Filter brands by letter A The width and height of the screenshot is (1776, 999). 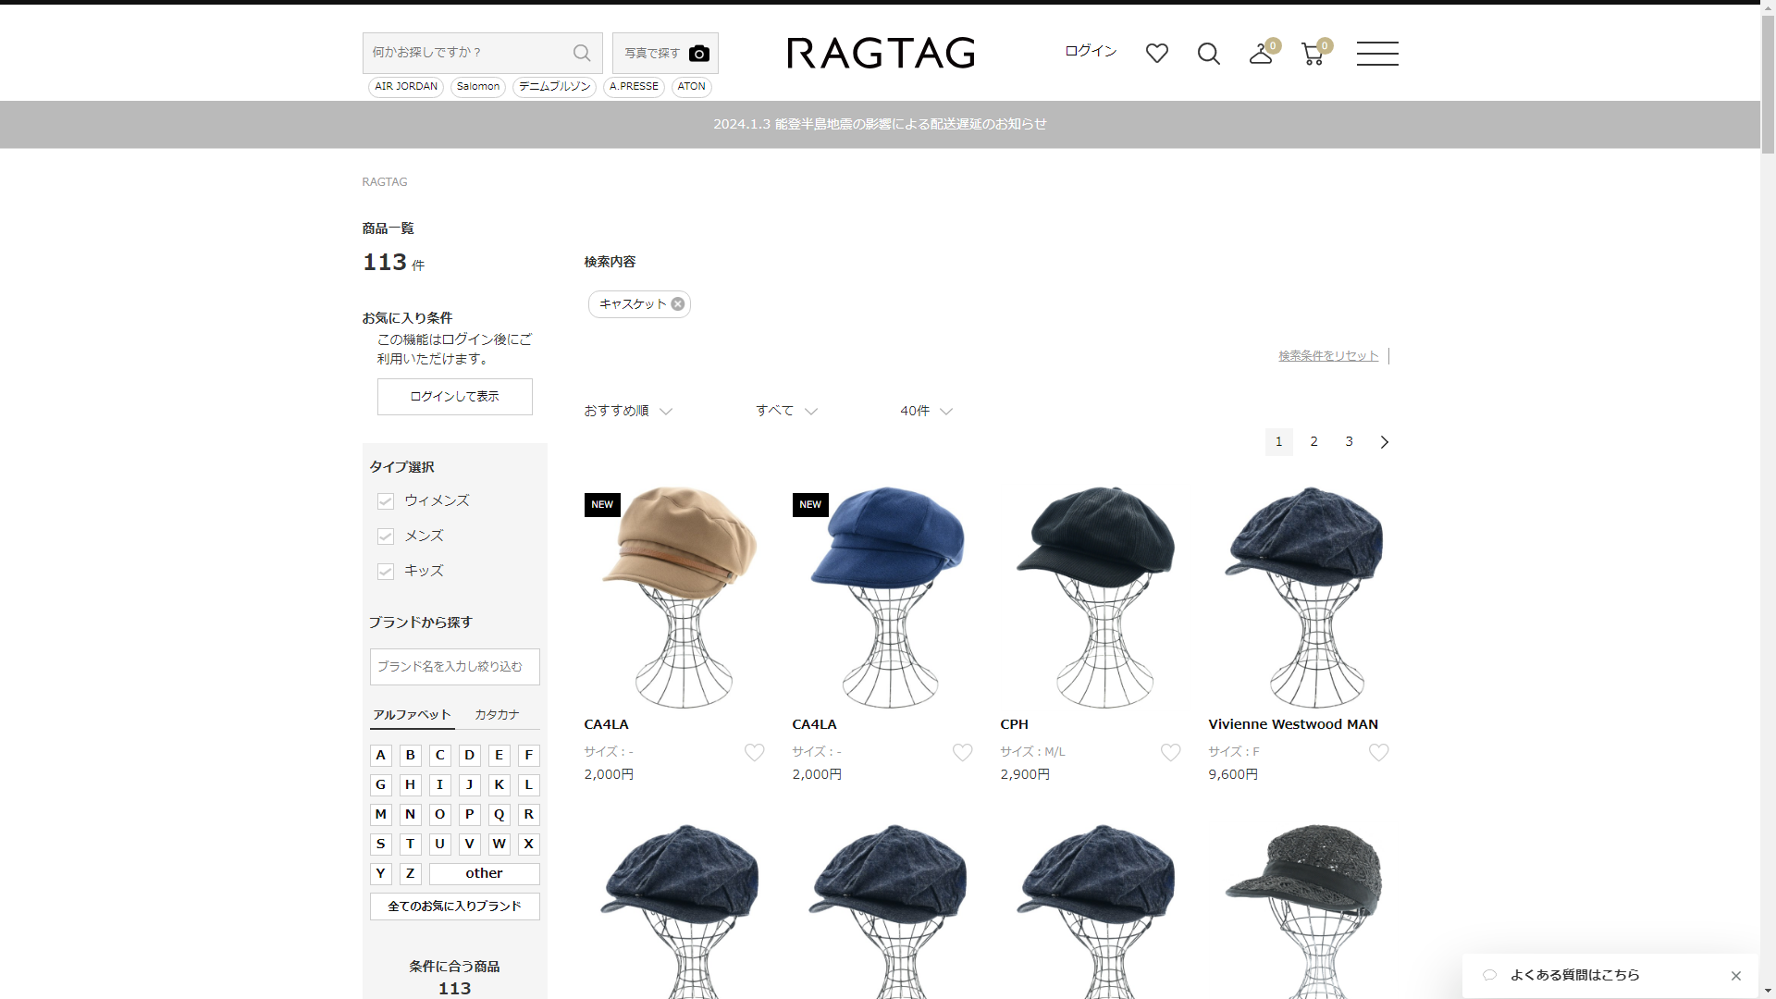(x=380, y=755)
